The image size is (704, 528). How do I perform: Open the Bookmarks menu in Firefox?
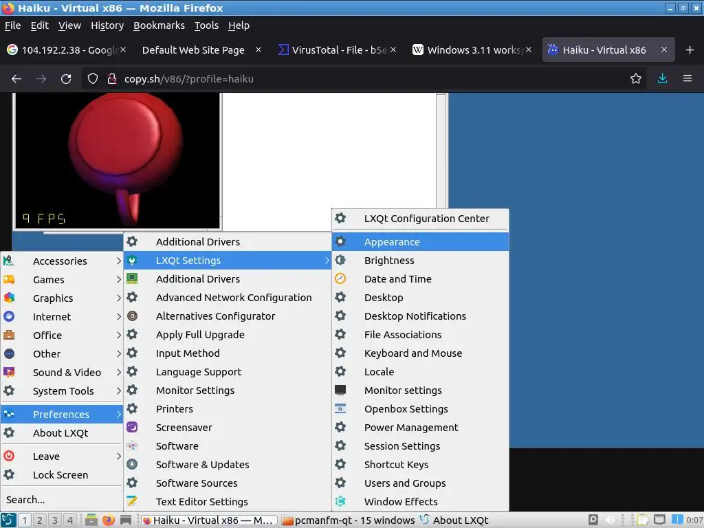click(x=159, y=25)
